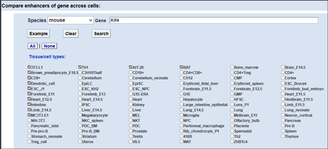Click None to deselect all tissues

pyautogui.click(x=49, y=46)
